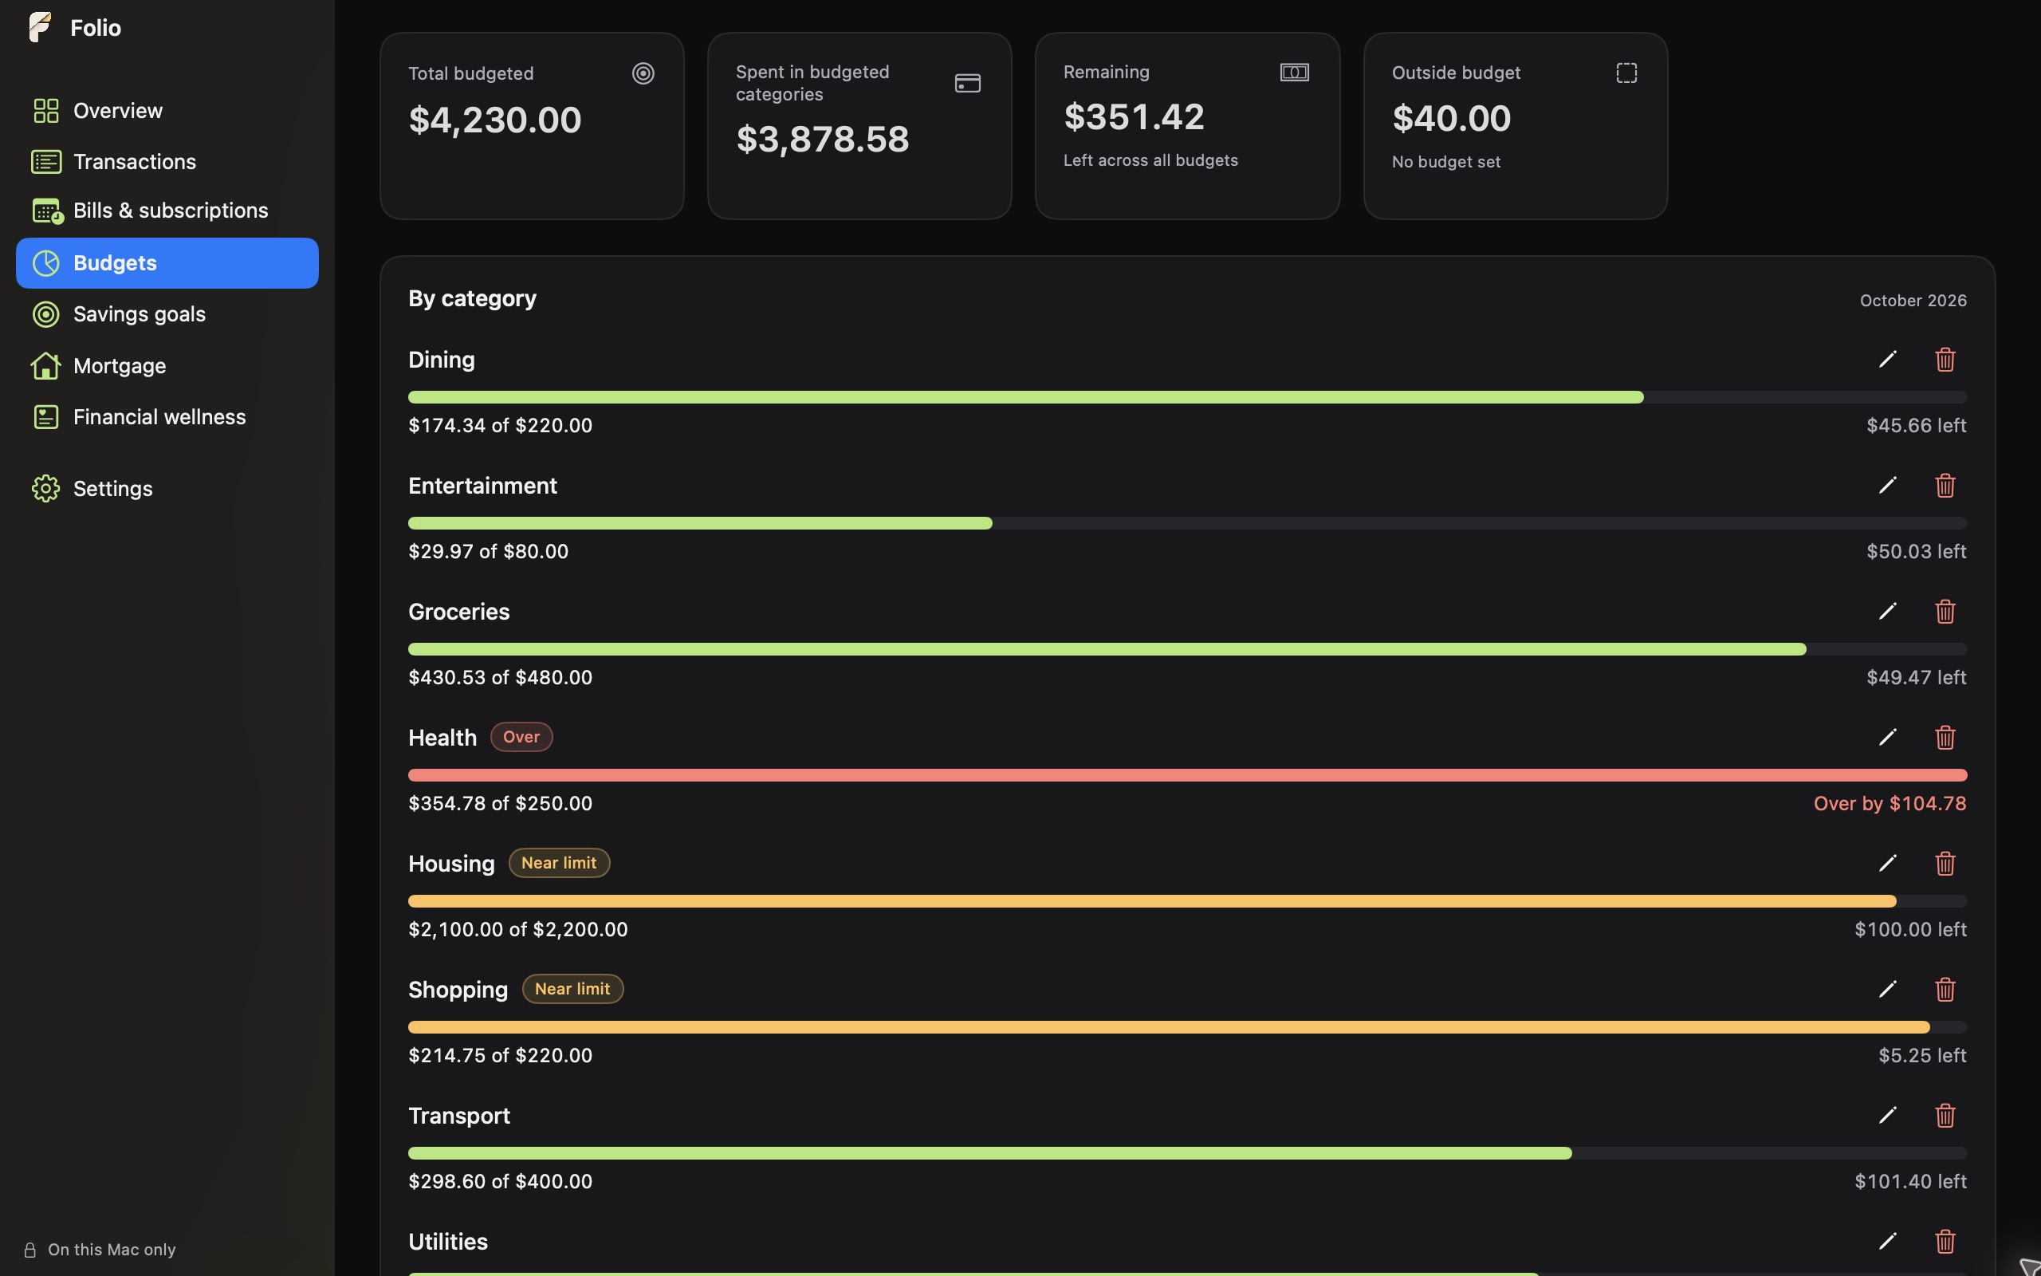The width and height of the screenshot is (2041, 1276).
Task: Click the Folio logo icon
Action: (40, 27)
